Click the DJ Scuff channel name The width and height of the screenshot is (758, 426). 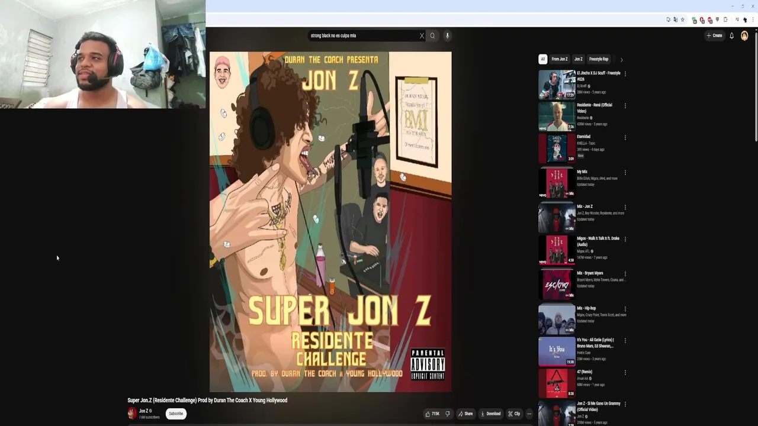[582, 86]
